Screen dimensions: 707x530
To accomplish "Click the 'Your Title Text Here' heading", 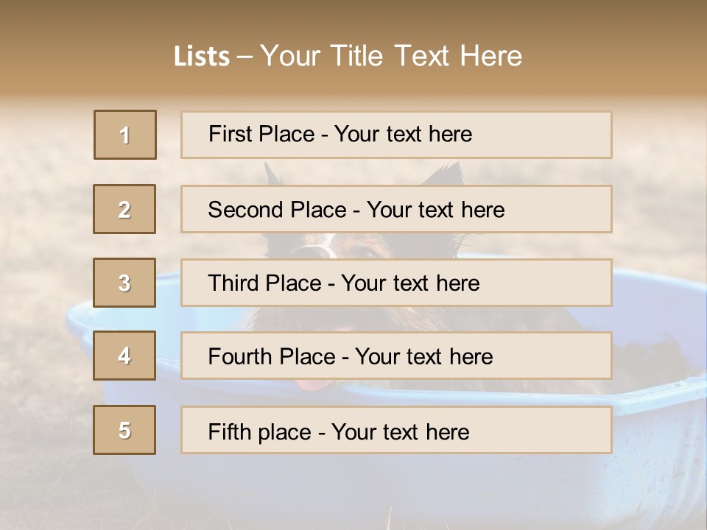I will pyautogui.click(x=391, y=56).
